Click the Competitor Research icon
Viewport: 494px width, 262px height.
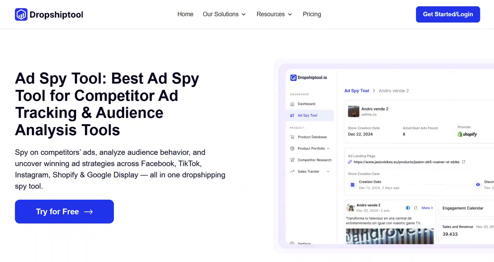click(x=292, y=160)
